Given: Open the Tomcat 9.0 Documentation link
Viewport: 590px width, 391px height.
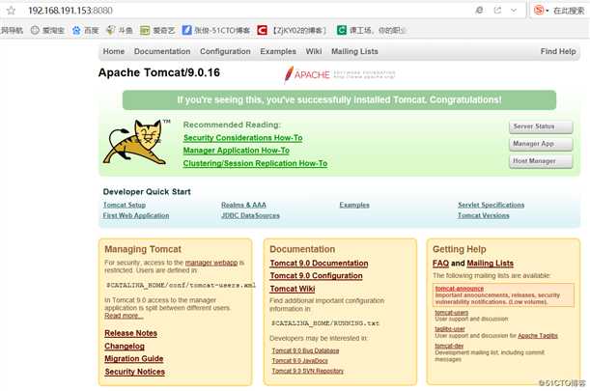Looking at the screenshot, I should pyautogui.click(x=319, y=264).
